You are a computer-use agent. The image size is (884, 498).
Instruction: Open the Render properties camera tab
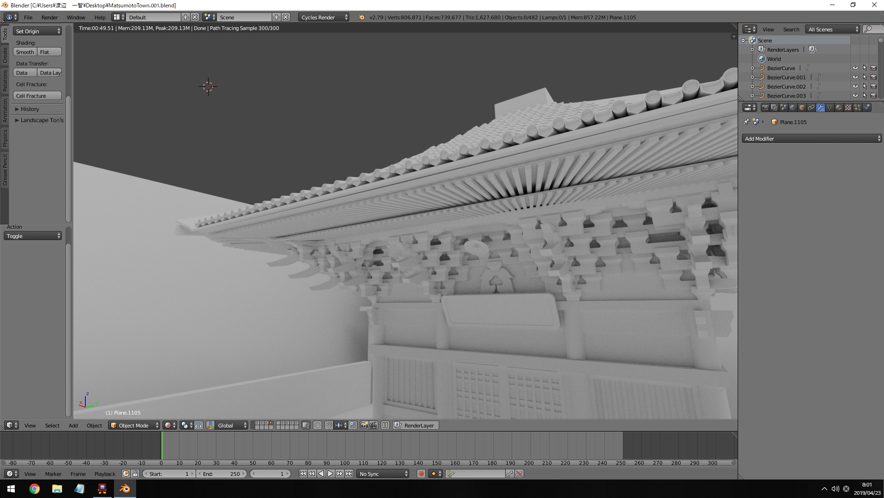(x=765, y=107)
